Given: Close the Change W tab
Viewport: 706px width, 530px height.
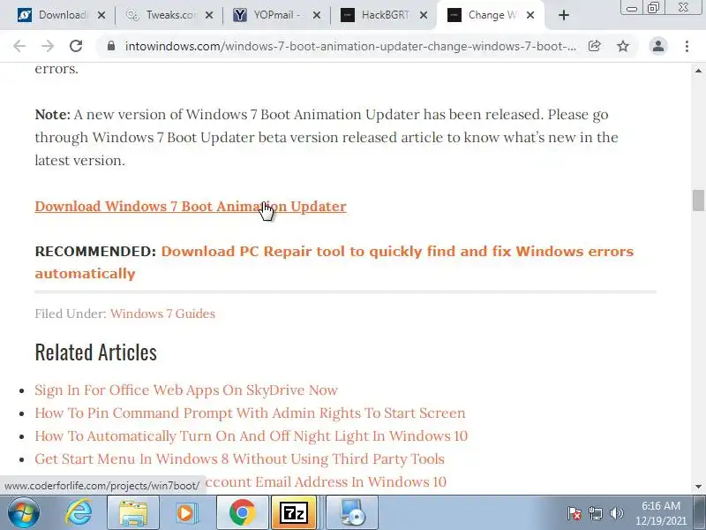Looking at the screenshot, I should (530, 15).
